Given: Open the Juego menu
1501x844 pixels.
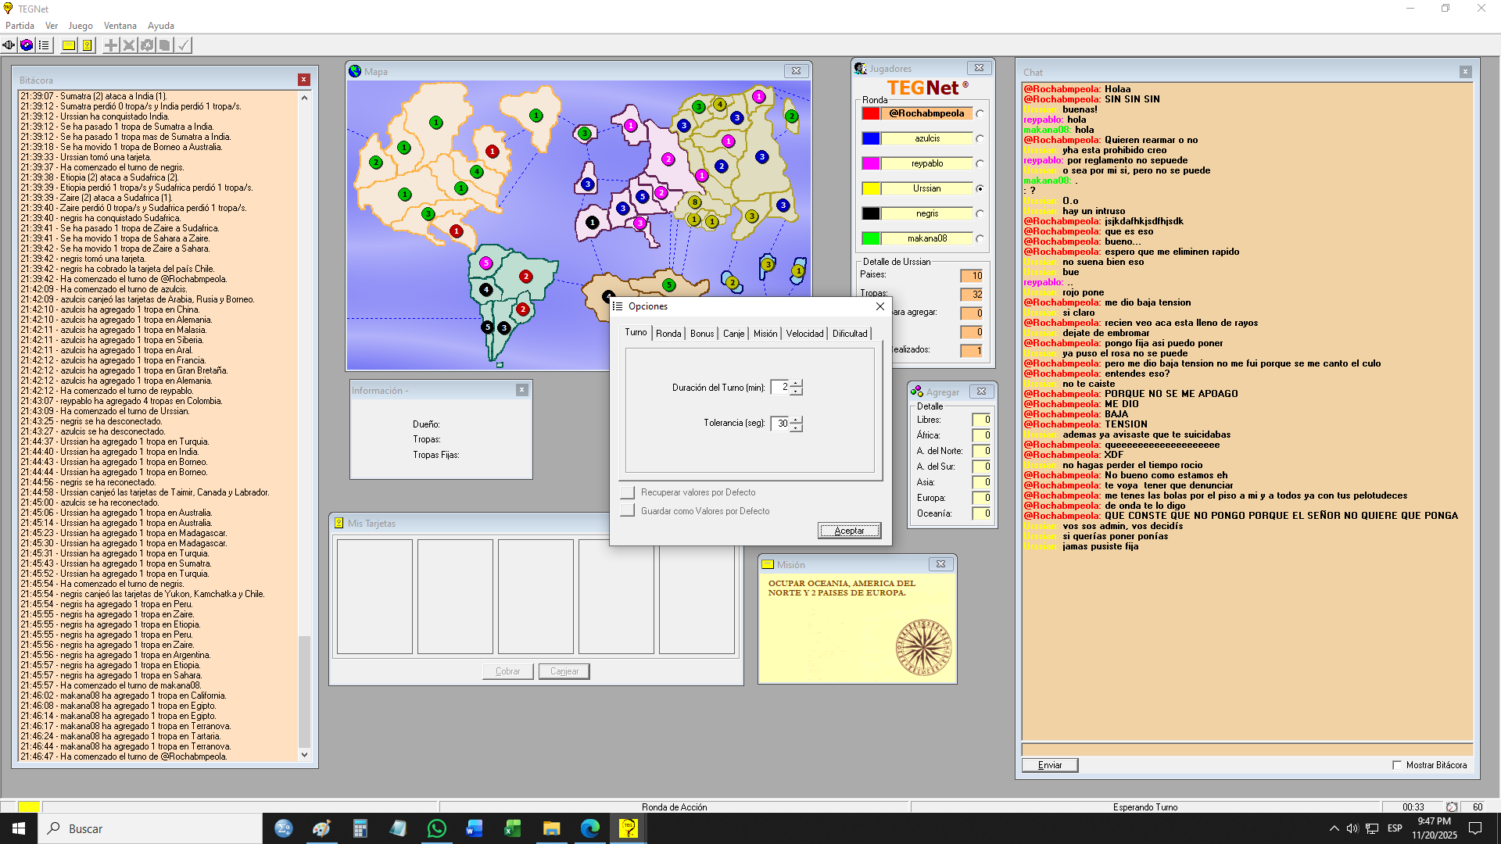Looking at the screenshot, I should tap(80, 26).
